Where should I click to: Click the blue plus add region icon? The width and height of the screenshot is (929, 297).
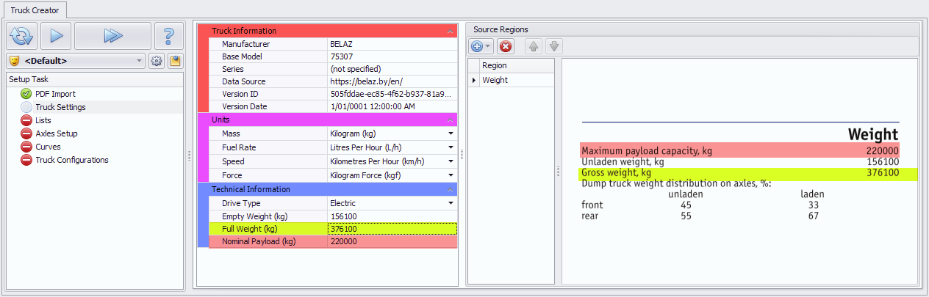477,46
